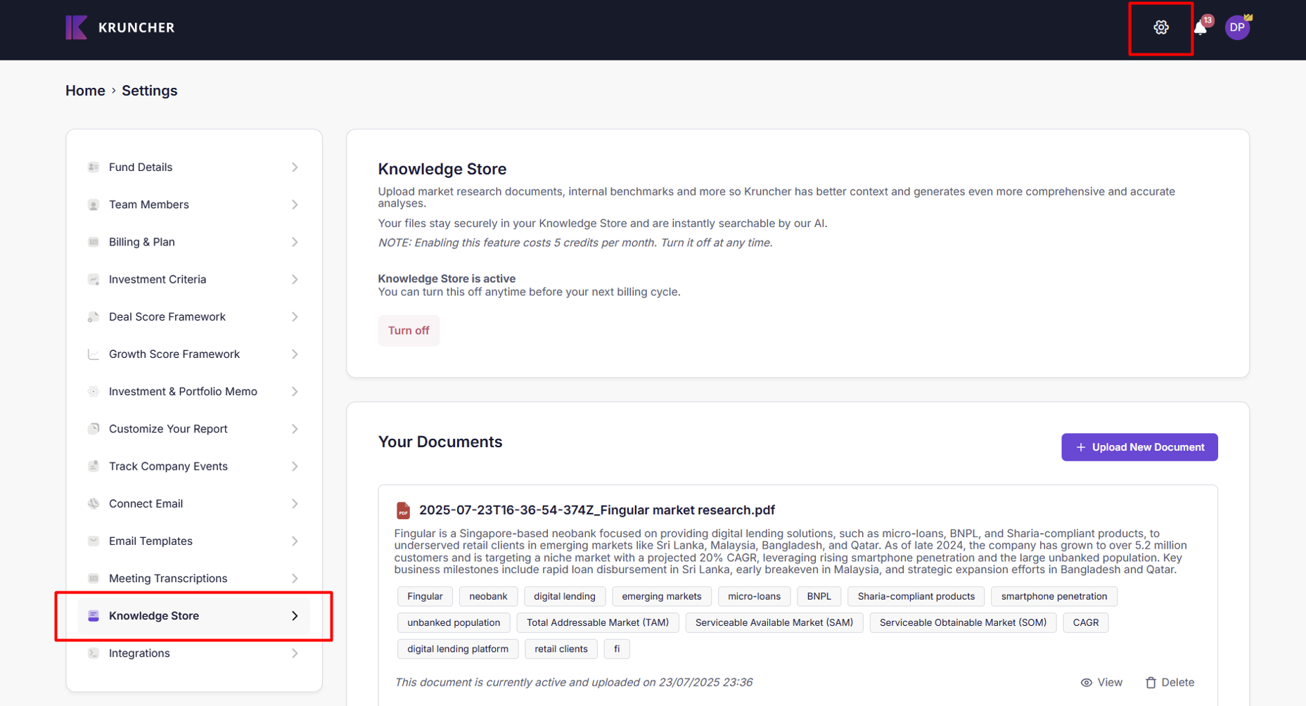
Task: Click the Billing & Plan sidebar icon
Action: [x=93, y=242]
